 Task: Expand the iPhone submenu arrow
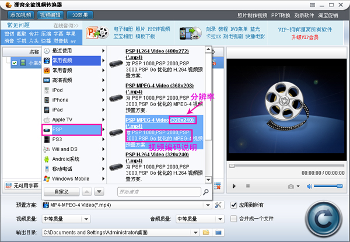[x=103, y=100]
